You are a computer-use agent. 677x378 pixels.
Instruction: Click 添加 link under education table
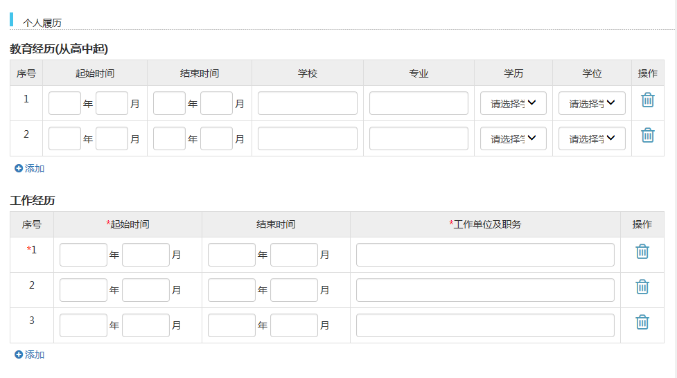[x=30, y=168]
